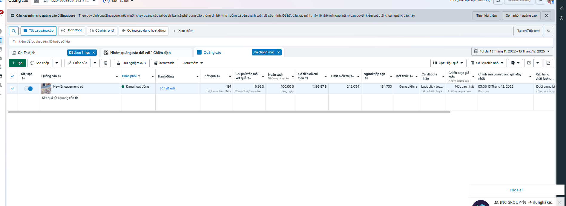
Task: Select the Hành động filter
Action: pos(72,31)
